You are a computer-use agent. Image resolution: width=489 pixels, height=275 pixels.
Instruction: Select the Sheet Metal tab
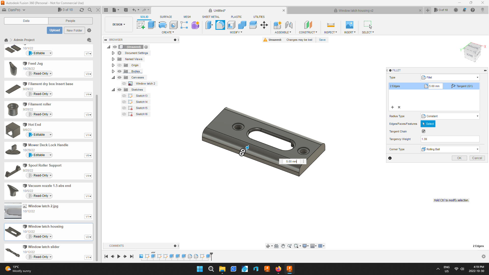(211, 17)
